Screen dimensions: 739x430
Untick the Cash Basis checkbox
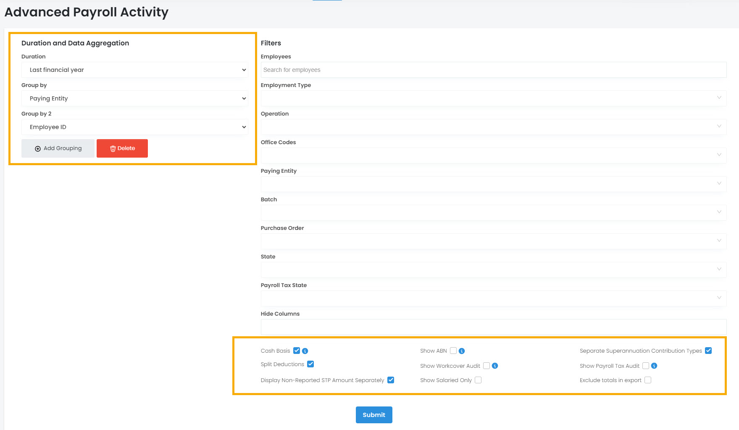coord(297,351)
